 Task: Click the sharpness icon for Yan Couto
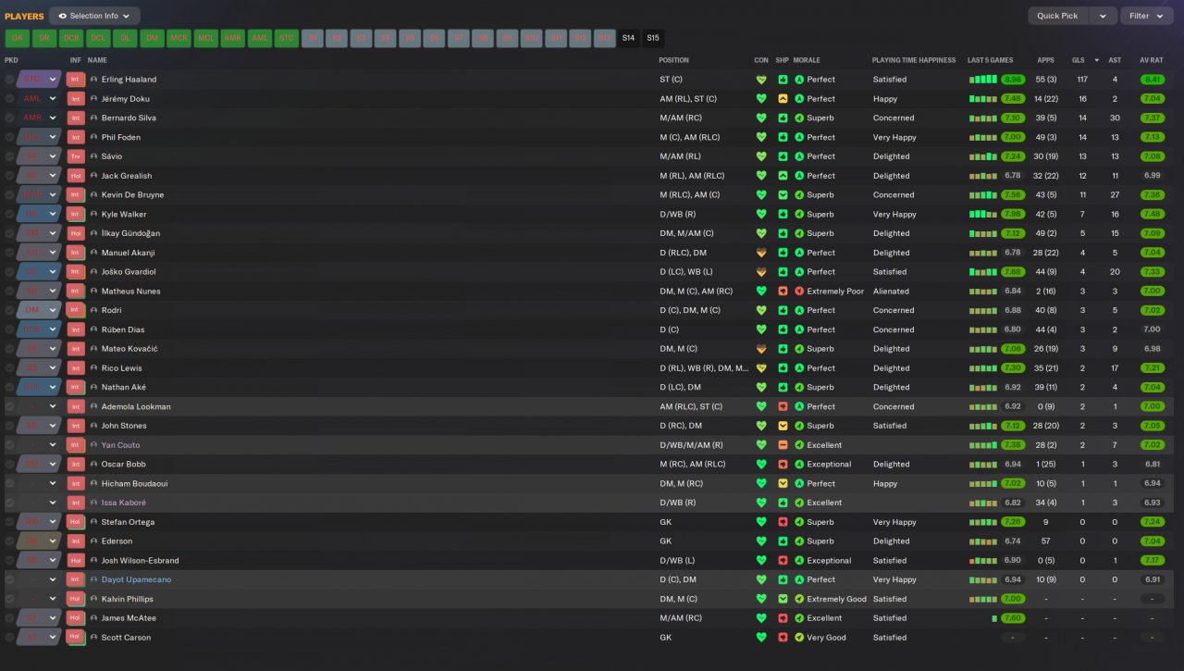click(783, 445)
